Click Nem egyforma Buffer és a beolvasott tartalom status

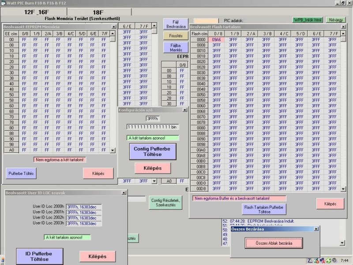point(239,198)
